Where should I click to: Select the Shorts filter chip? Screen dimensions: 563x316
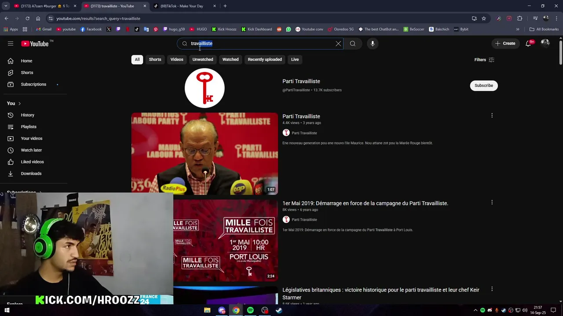(155, 59)
